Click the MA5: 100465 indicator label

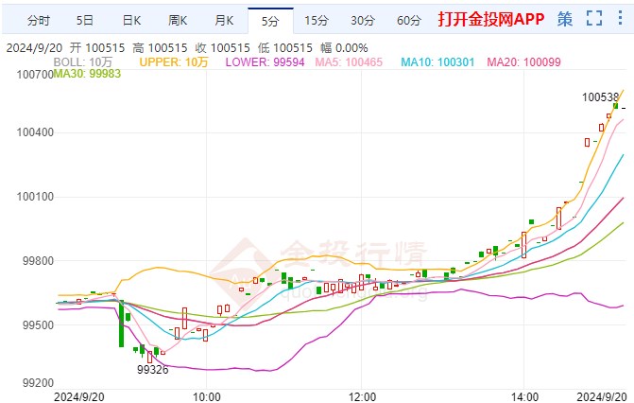tap(349, 62)
